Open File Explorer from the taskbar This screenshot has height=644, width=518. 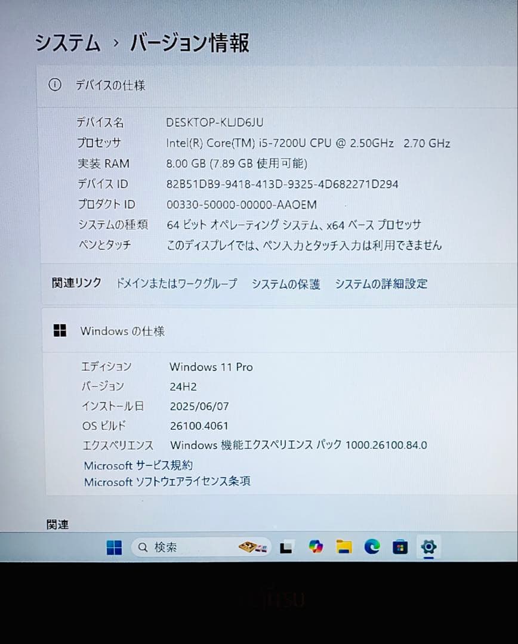(x=344, y=547)
